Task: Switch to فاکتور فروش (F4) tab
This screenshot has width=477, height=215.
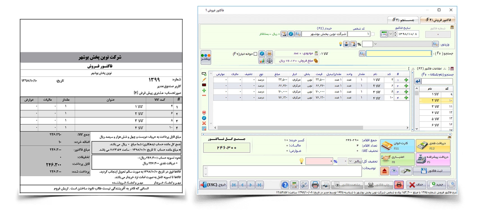Action: [x=438, y=20]
